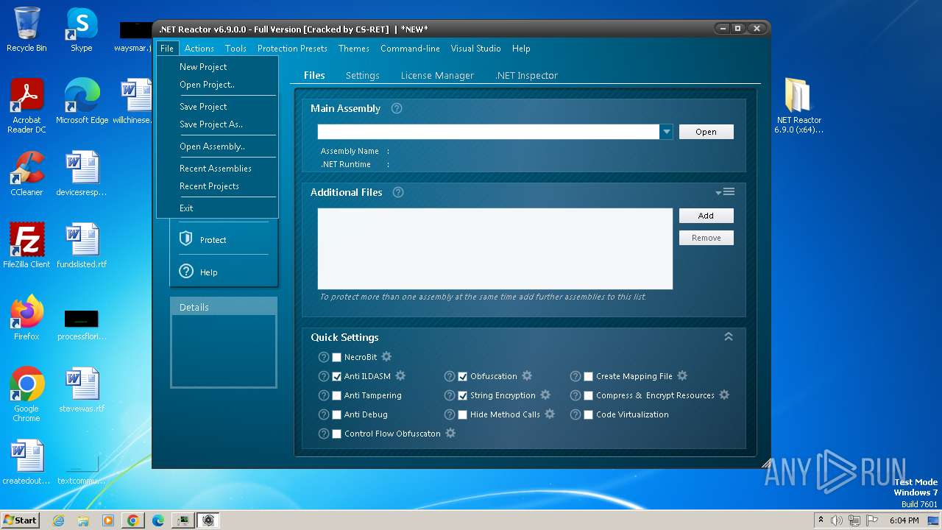942x530 pixels.
Task: Enable Create Mapping File checkbox
Action: pyautogui.click(x=588, y=376)
